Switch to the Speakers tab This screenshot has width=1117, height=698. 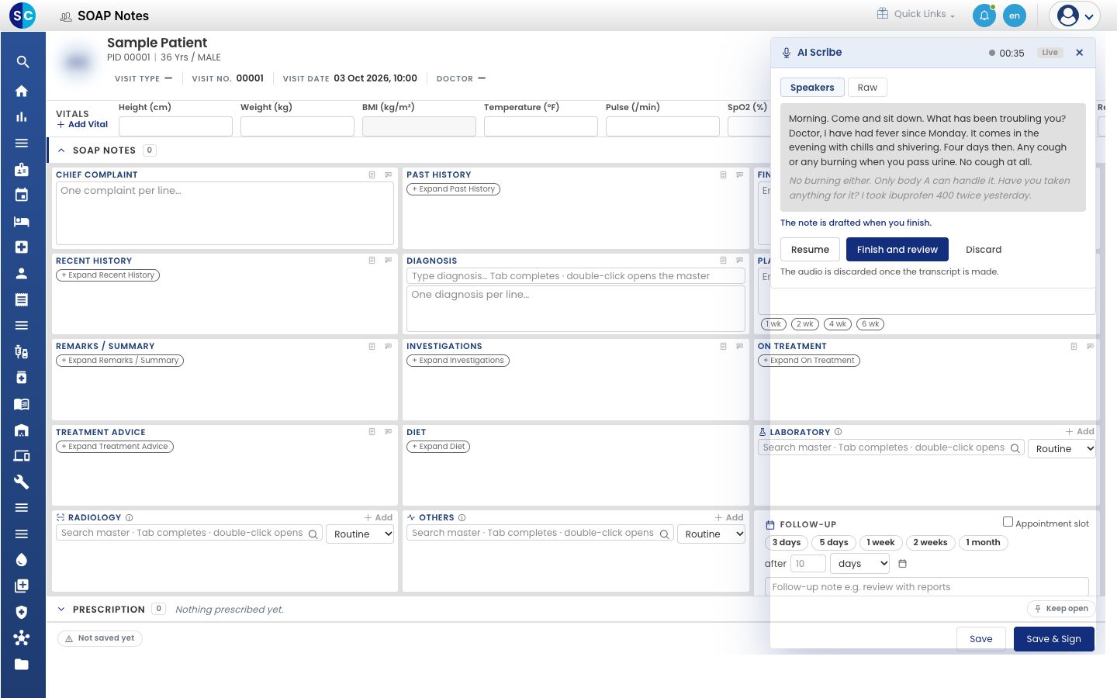pyautogui.click(x=812, y=88)
